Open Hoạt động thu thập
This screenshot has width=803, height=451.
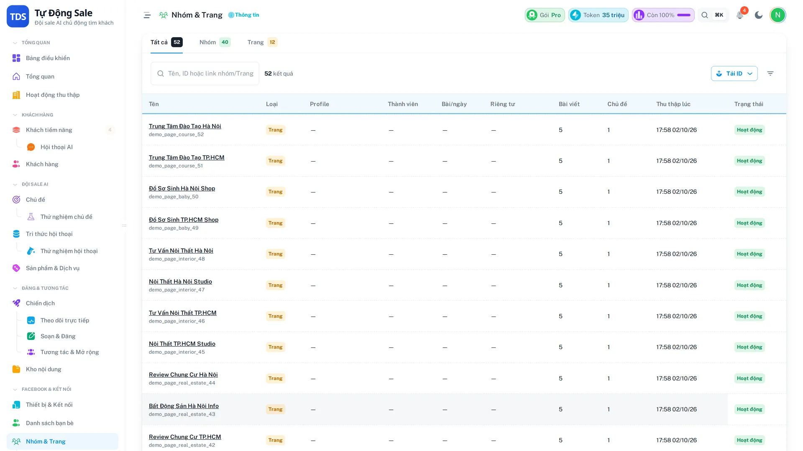point(63,95)
